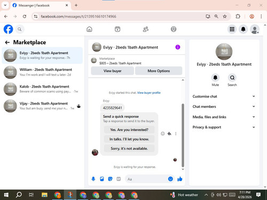Send 'Sorry, it's not available.' response

[129, 148]
